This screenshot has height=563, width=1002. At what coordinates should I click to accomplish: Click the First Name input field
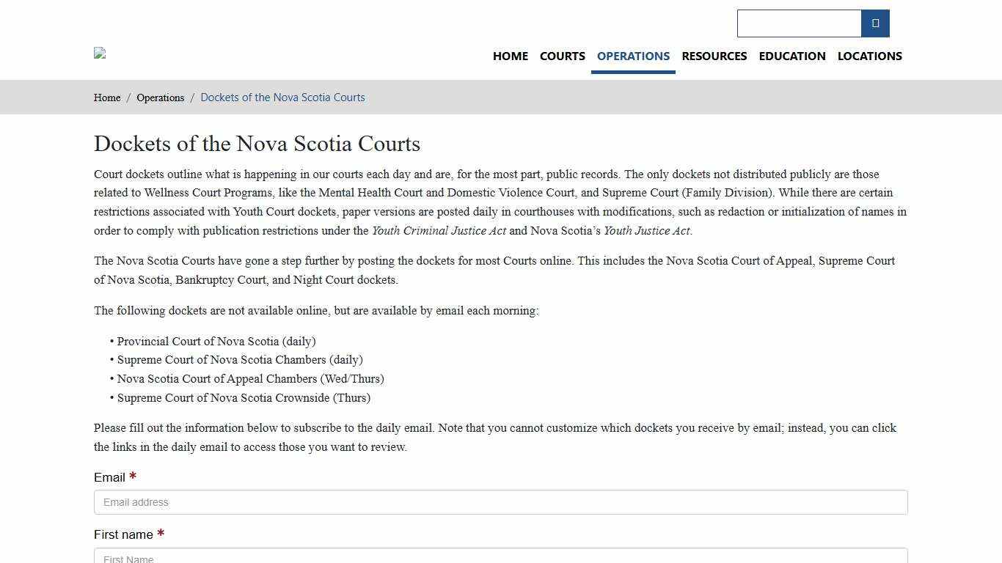(x=500, y=559)
